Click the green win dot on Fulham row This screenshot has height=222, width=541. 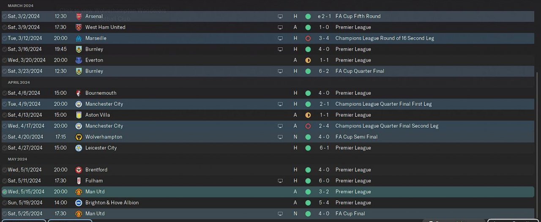click(x=308, y=181)
